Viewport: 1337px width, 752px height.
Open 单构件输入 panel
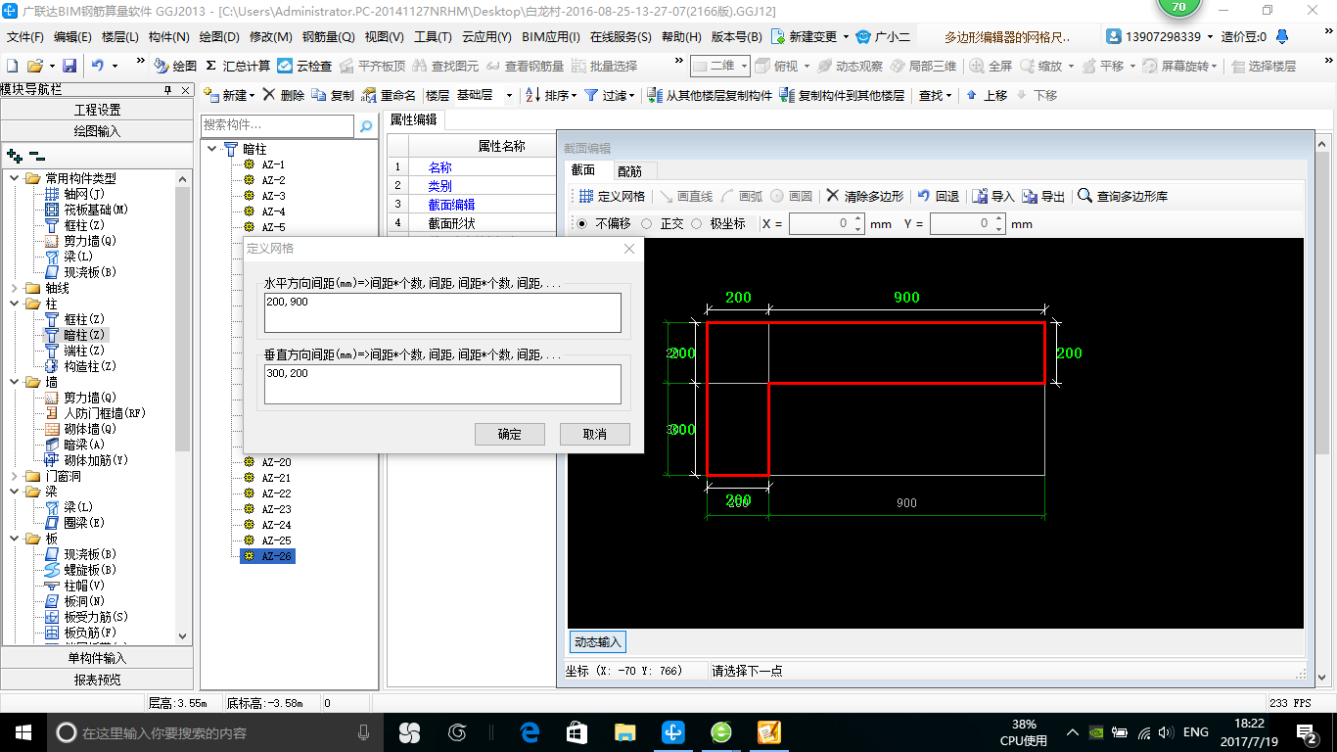tap(97, 658)
